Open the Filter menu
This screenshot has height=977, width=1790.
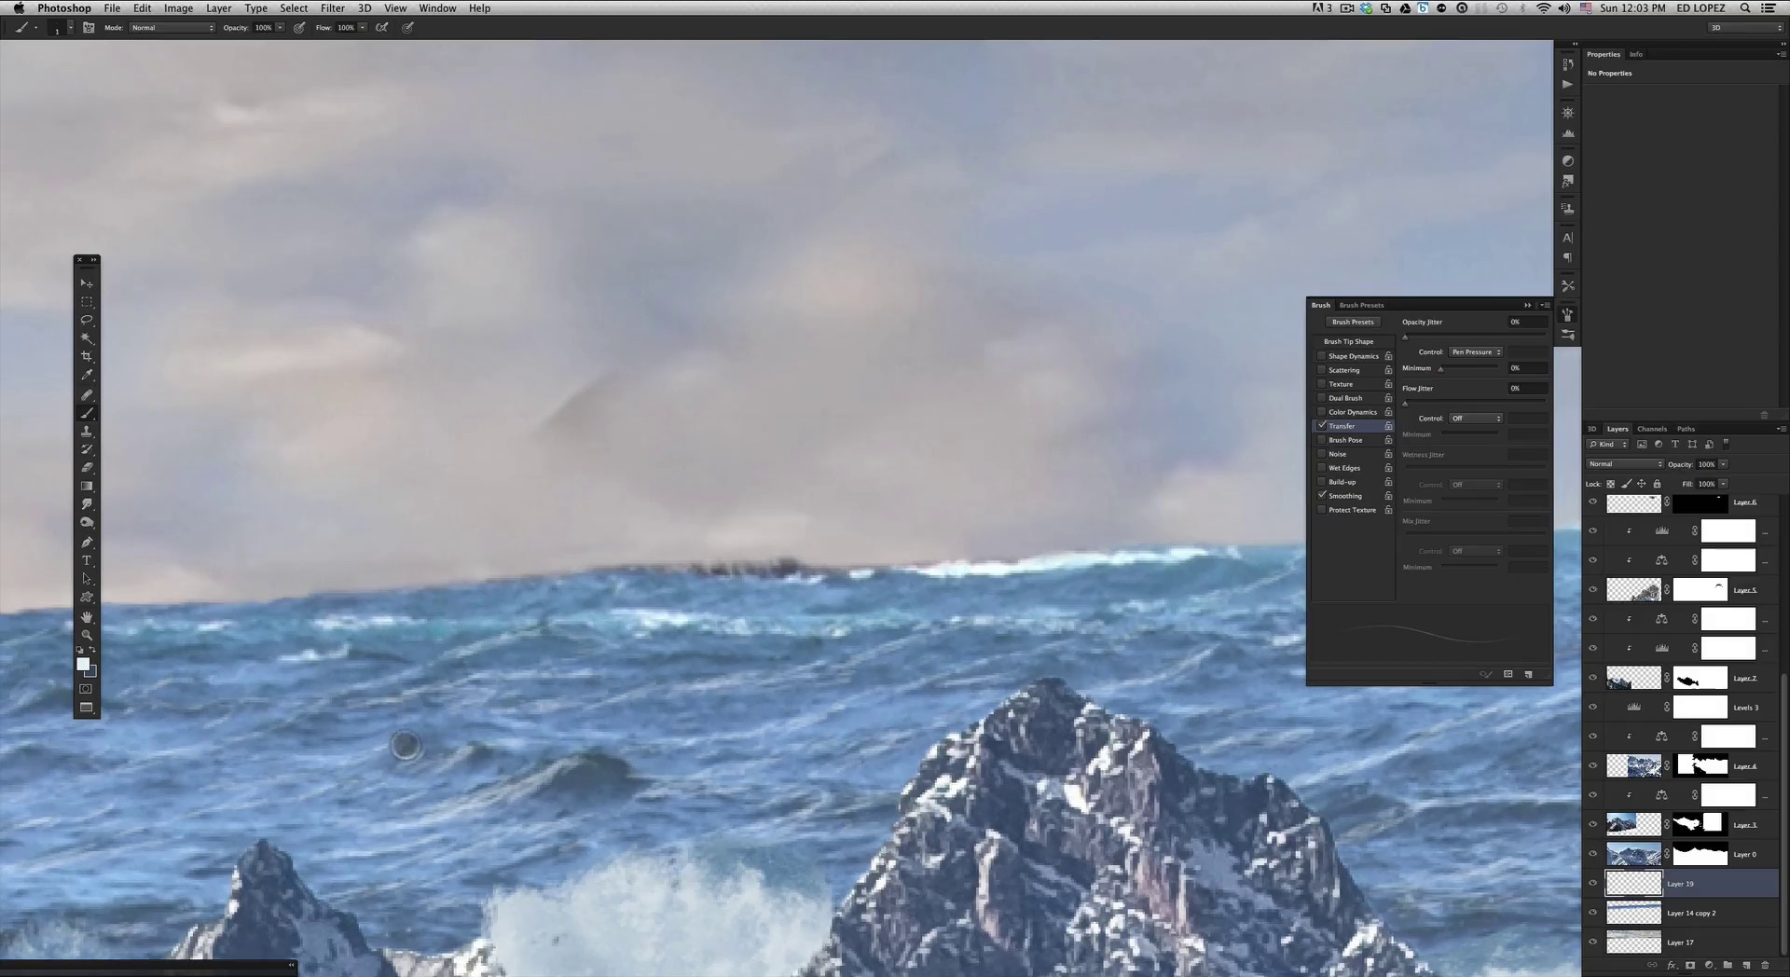click(x=333, y=8)
